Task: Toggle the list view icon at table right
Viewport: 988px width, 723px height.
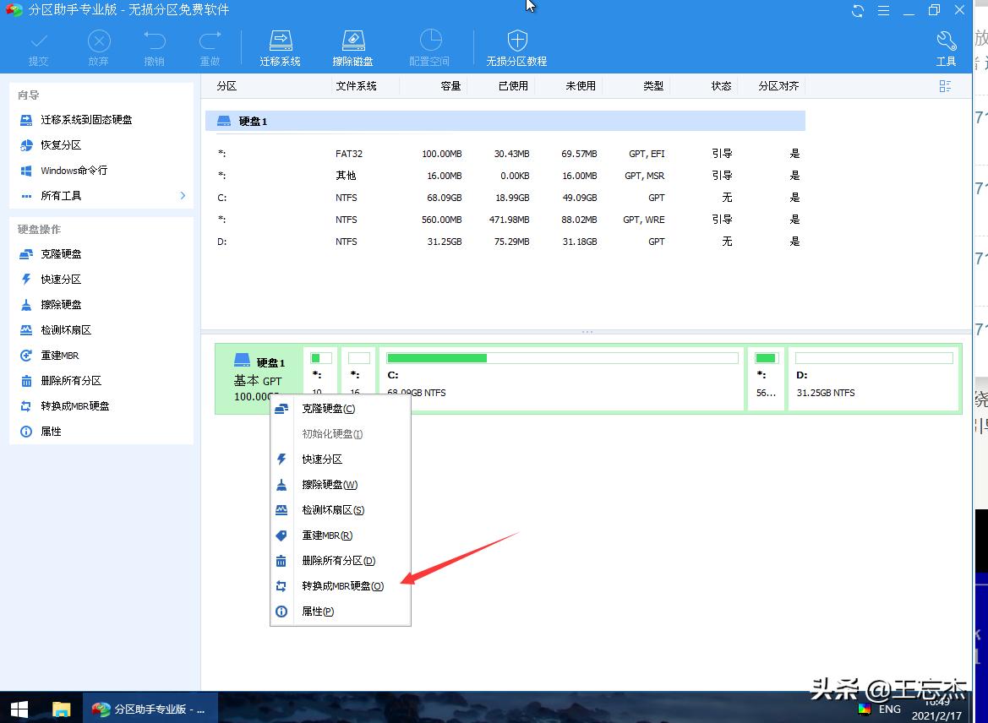Action: coord(945,86)
